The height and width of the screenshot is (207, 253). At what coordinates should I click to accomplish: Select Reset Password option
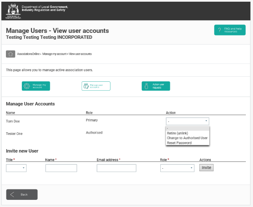point(188,143)
